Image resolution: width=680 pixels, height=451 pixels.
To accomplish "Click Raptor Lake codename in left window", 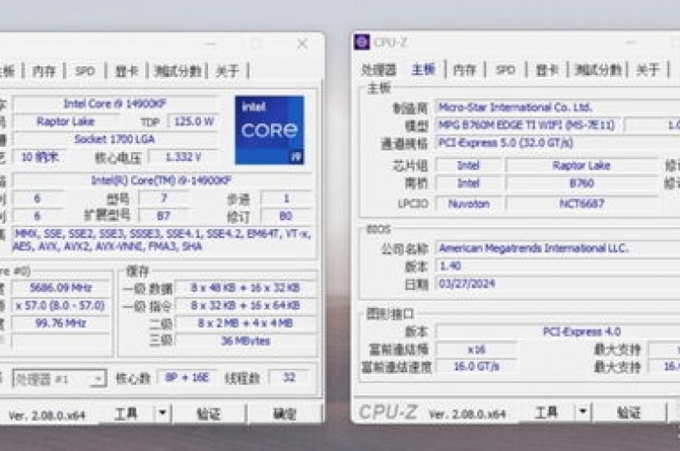I will coord(66,121).
